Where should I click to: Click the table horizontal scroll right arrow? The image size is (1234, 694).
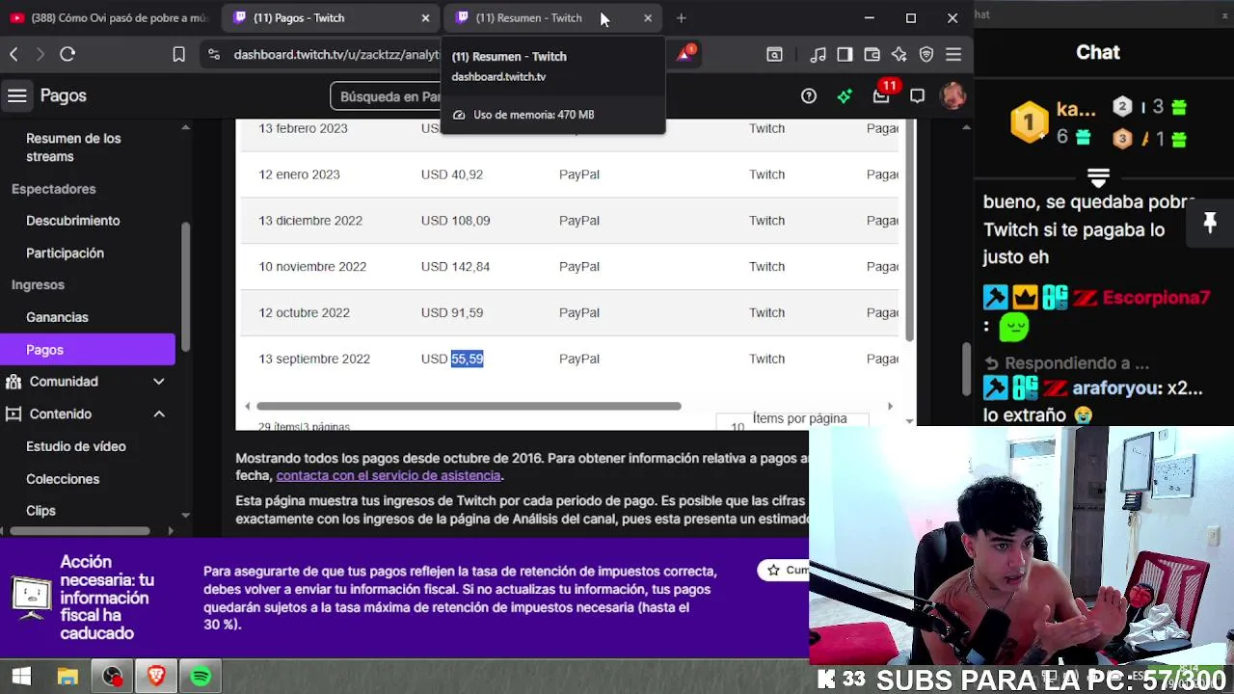890,407
